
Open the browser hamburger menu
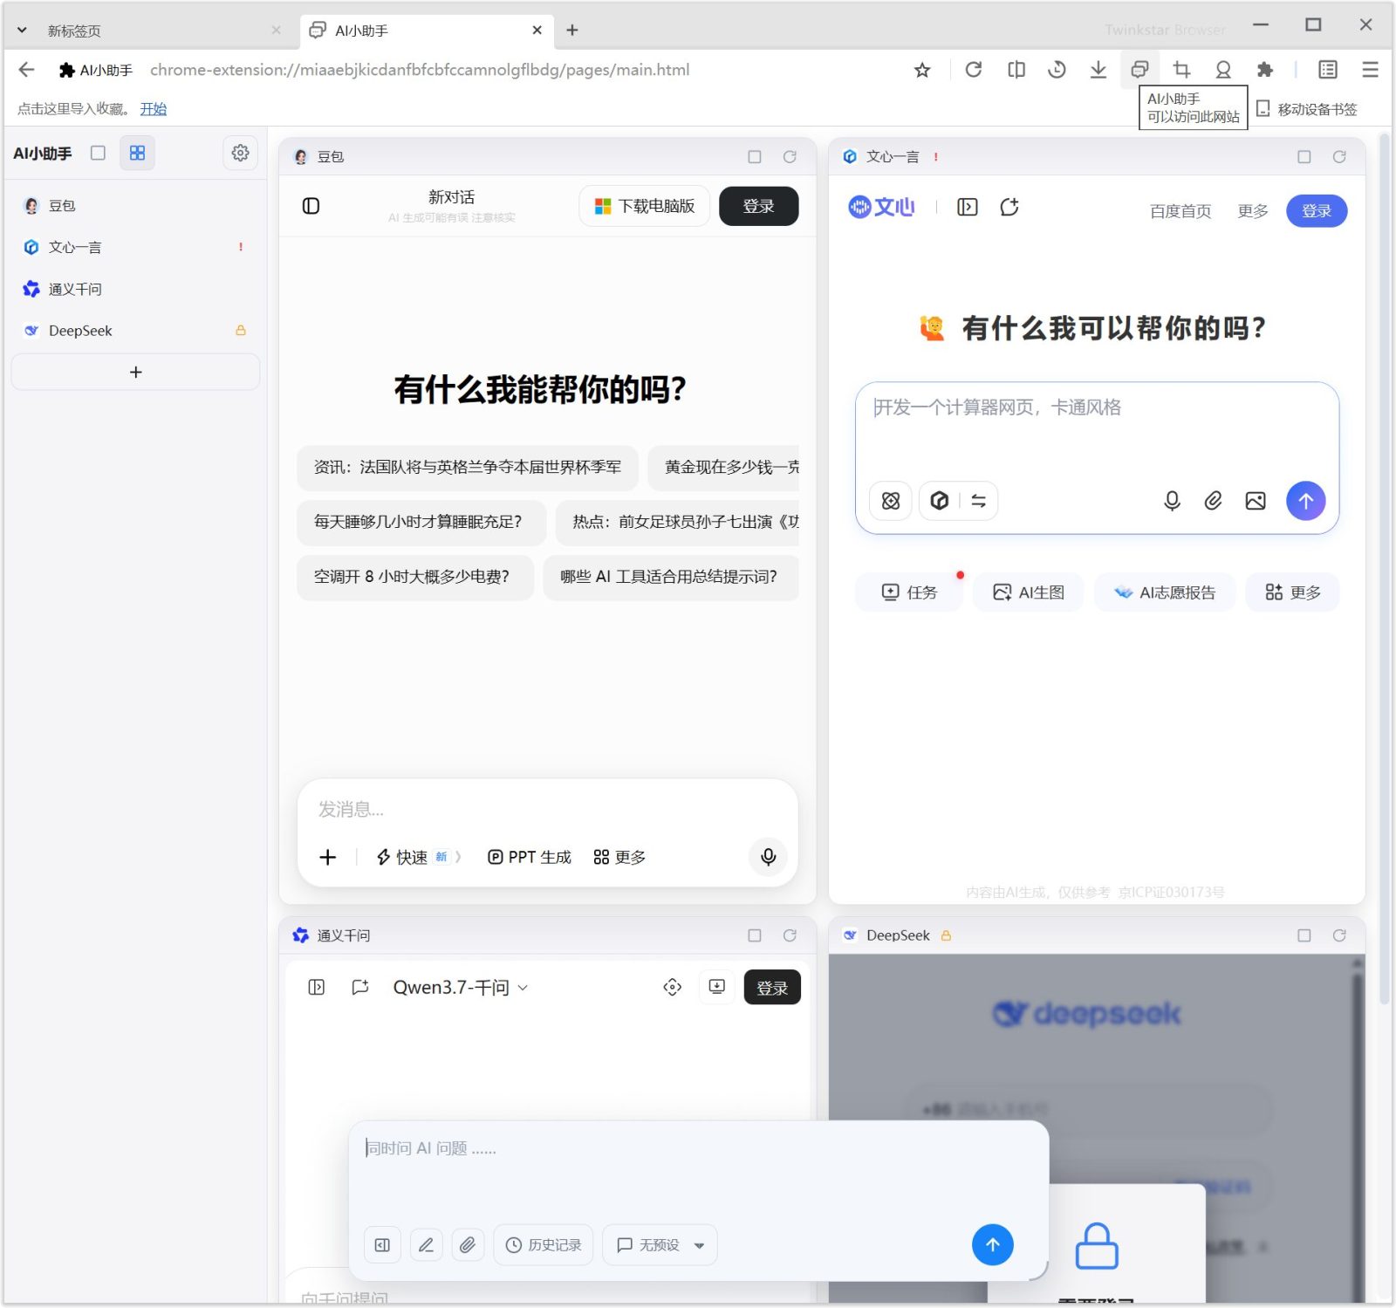tap(1370, 70)
